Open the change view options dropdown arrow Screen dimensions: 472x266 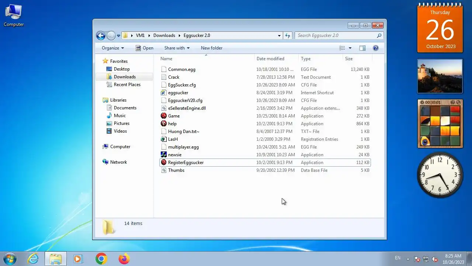tap(350, 48)
